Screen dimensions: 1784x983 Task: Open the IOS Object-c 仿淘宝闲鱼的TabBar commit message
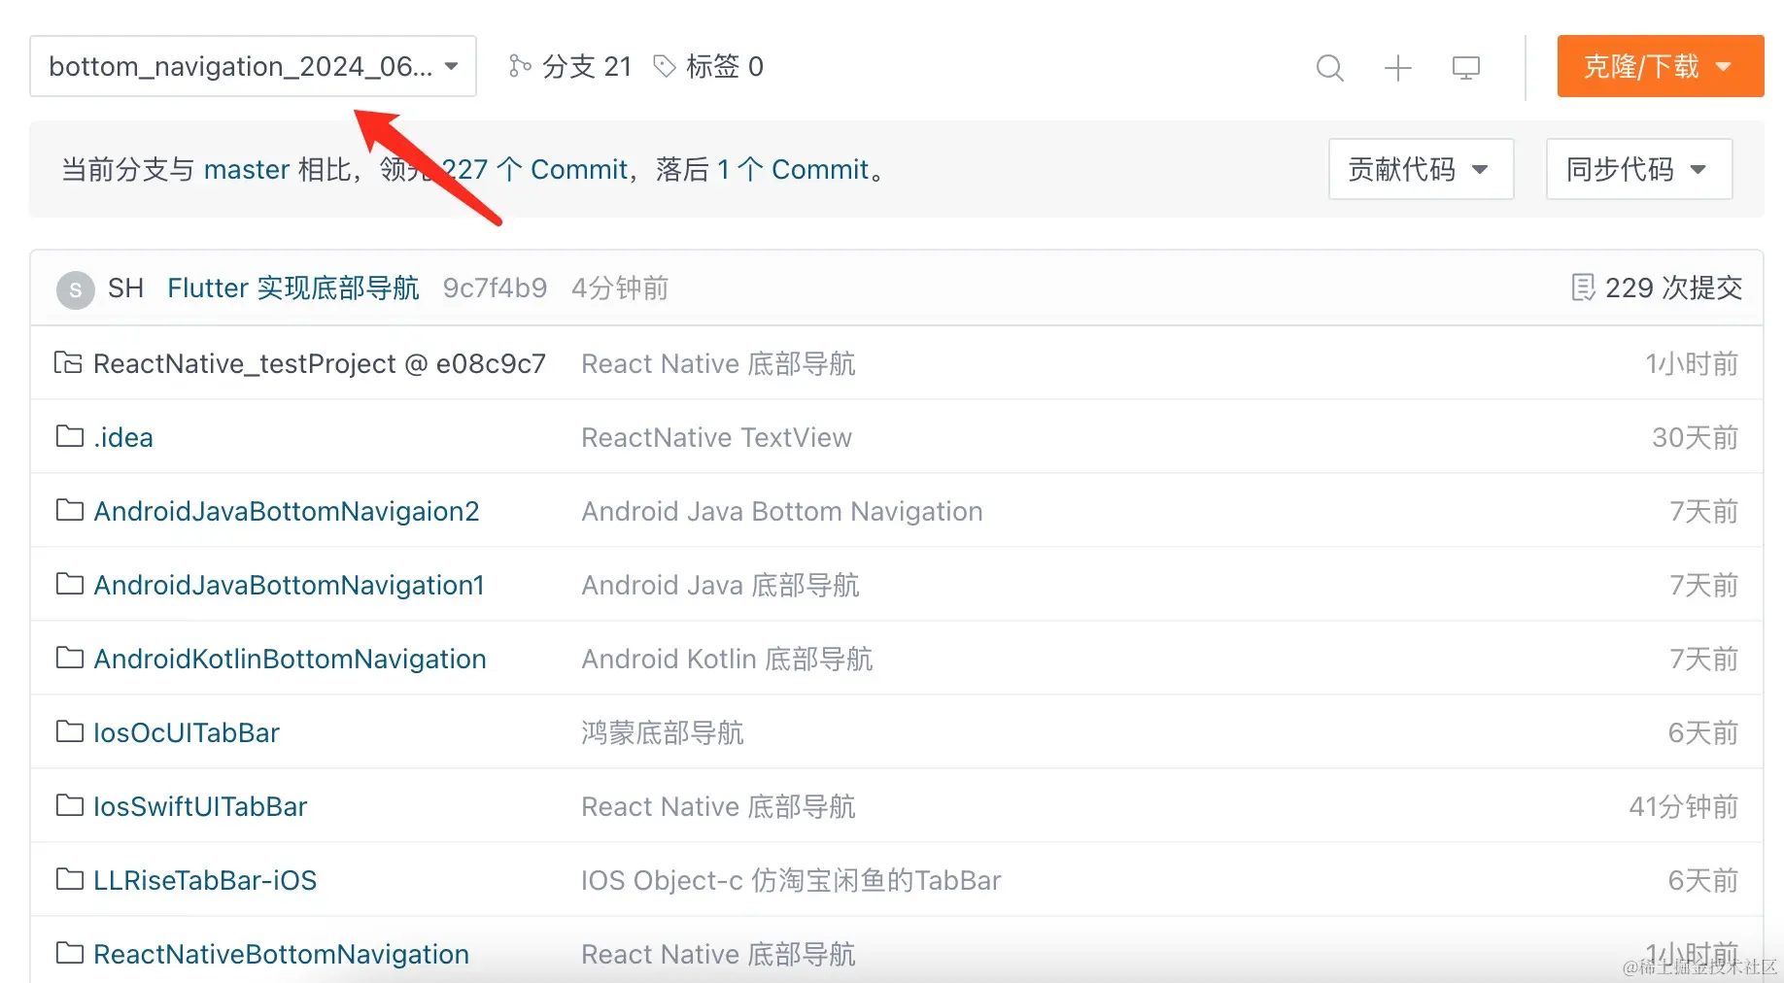[791, 881]
